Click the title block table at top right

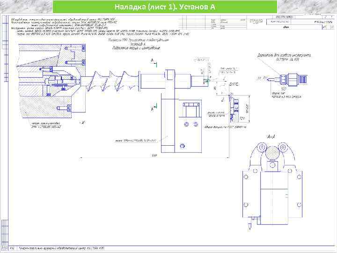[x=256, y=22]
